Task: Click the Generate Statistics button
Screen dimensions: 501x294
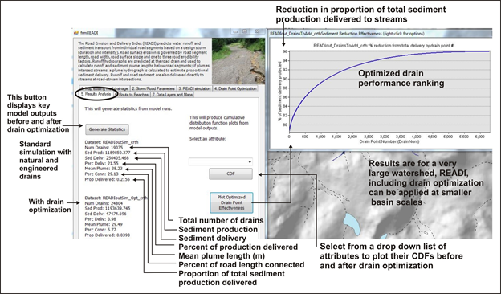Action: [x=107, y=129]
